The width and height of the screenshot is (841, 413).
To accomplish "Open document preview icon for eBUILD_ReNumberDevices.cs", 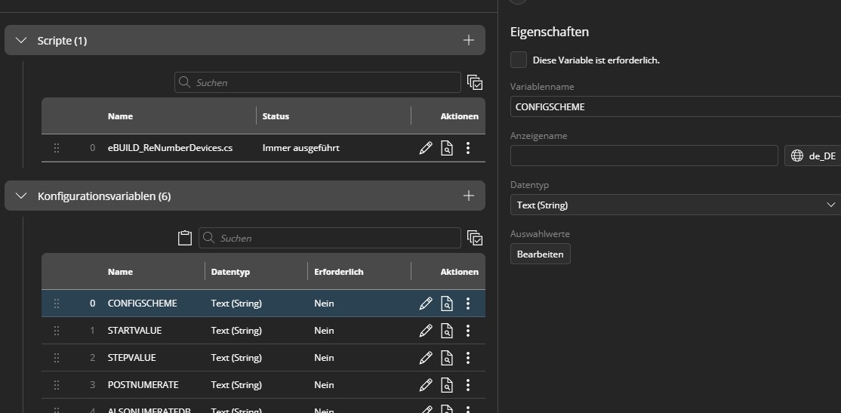I will pyautogui.click(x=447, y=148).
